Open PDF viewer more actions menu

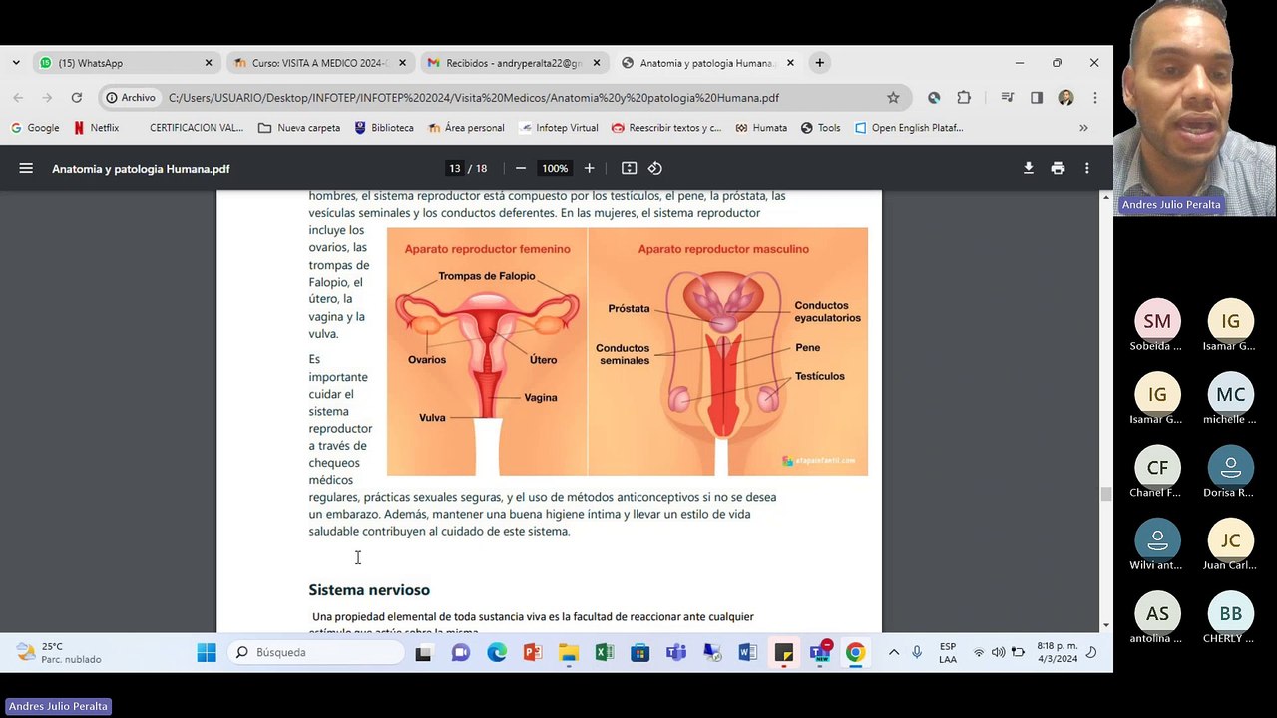pyautogui.click(x=1087, y=168)
